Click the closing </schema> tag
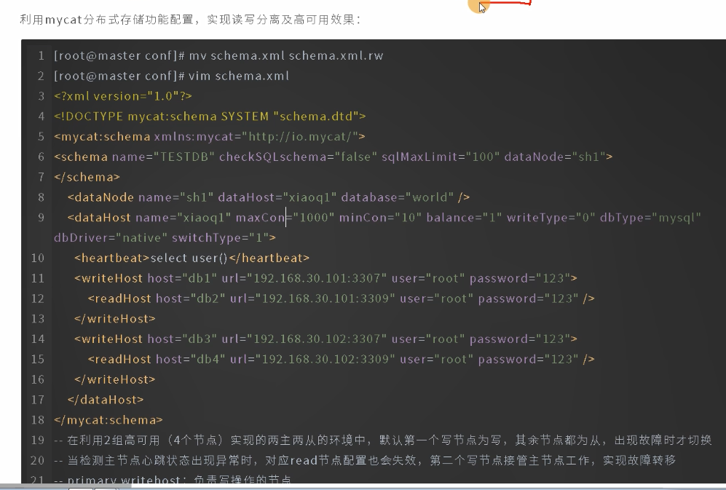Image resolution: width=726 pixels, height=490 pixels. point(87,177)
